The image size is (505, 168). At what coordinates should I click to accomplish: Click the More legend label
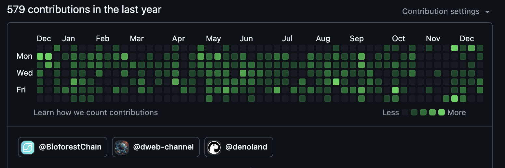[457, 113]
